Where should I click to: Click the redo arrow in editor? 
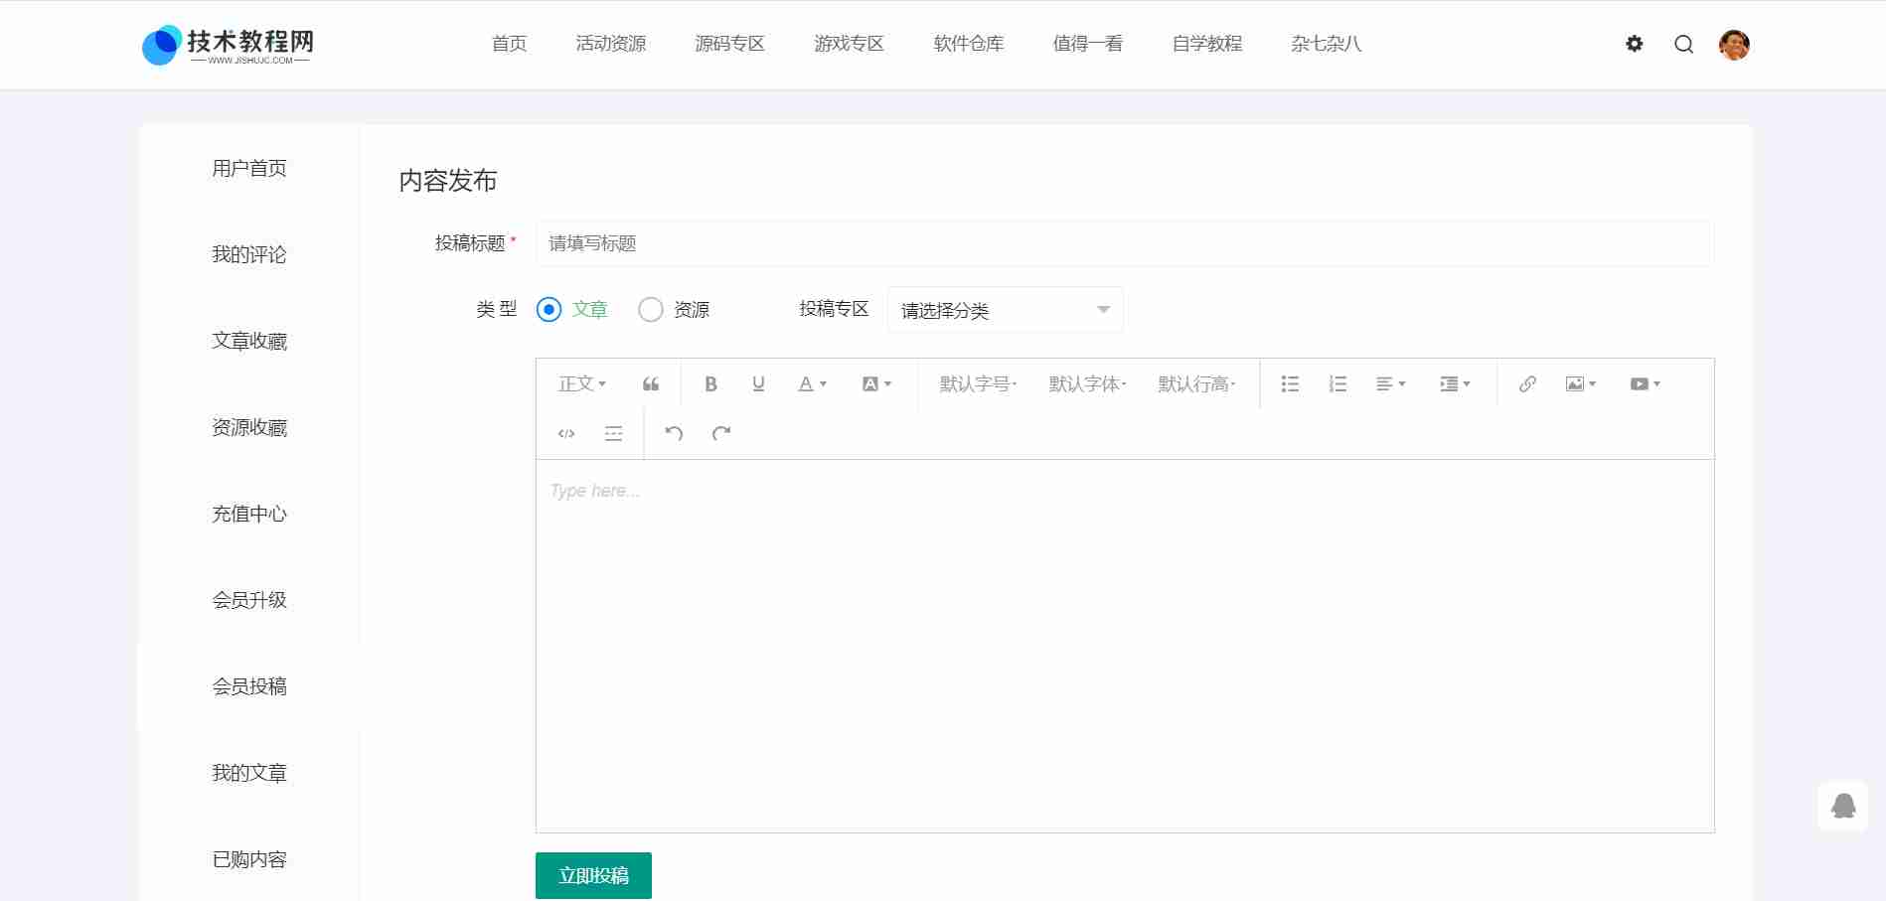(721, 433)
